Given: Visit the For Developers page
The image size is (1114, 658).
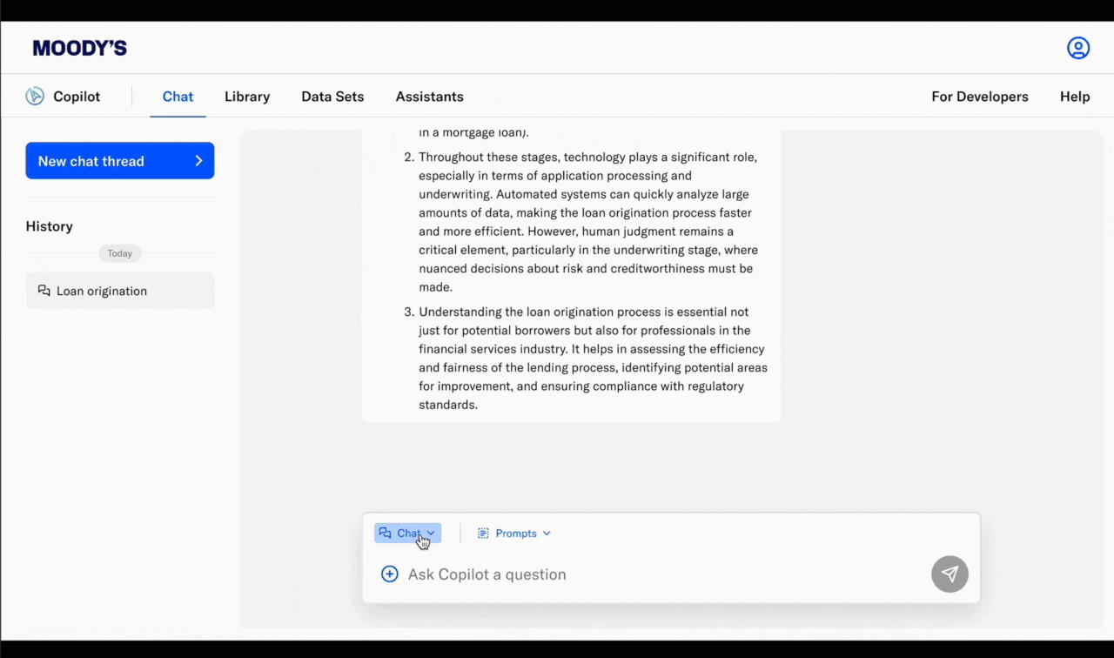Looking at the screenshot, I should tap(980, 97).
